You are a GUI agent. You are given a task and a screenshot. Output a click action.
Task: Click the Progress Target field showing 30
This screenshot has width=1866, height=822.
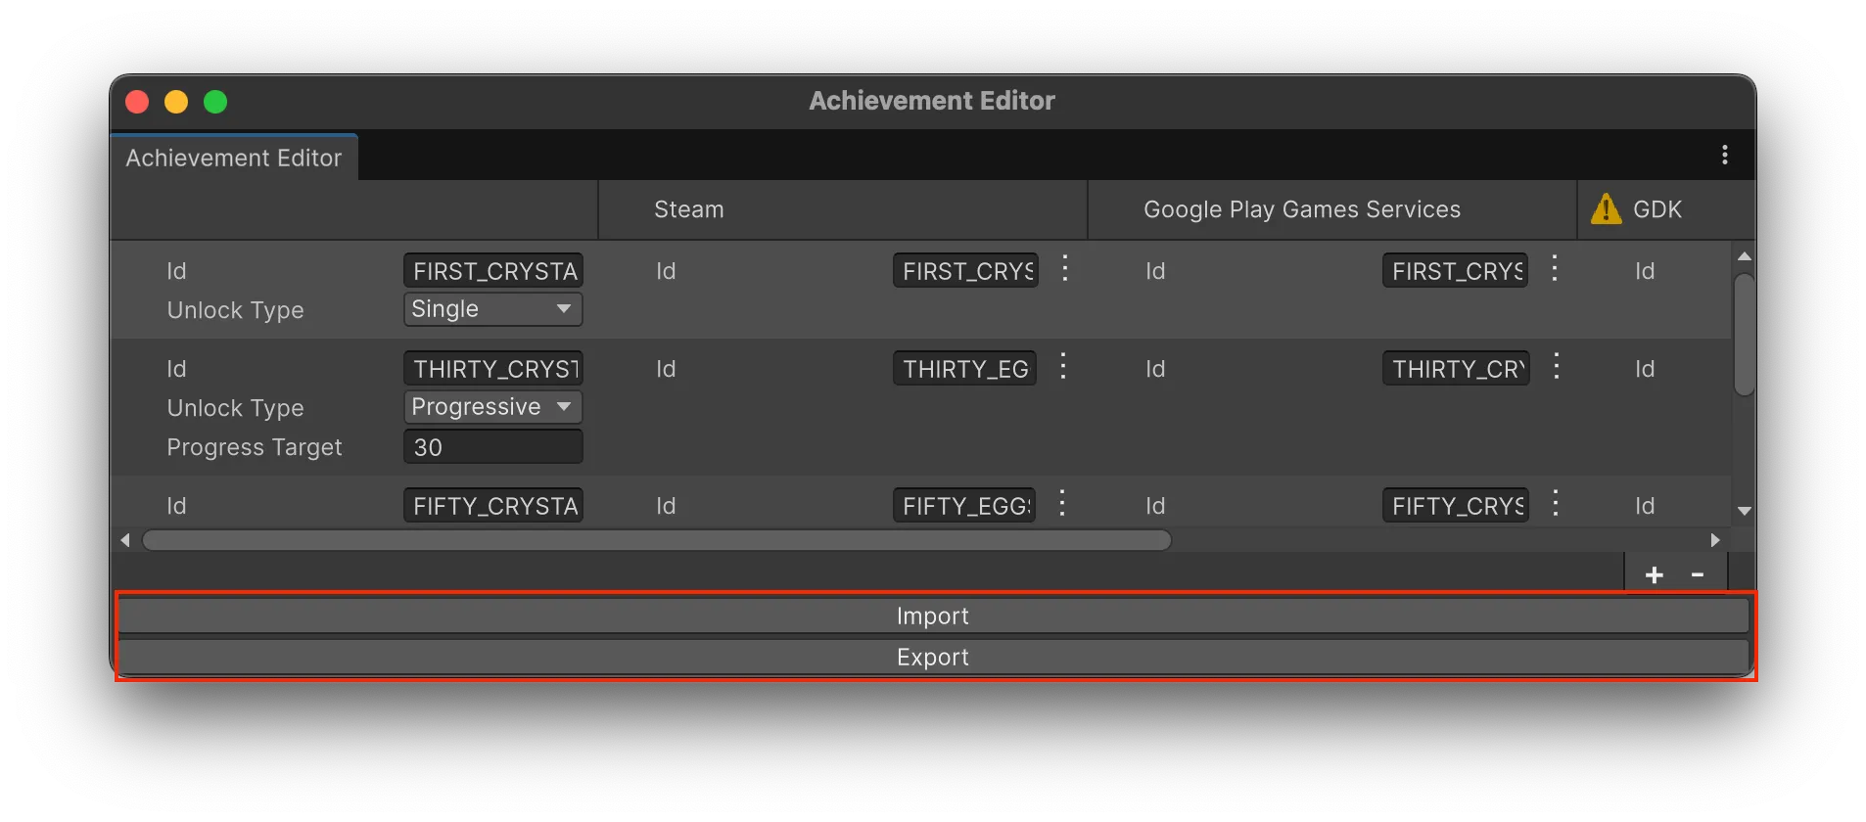(x=492, y=447)
